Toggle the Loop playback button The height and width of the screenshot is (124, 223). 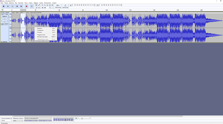pos(31,6)
